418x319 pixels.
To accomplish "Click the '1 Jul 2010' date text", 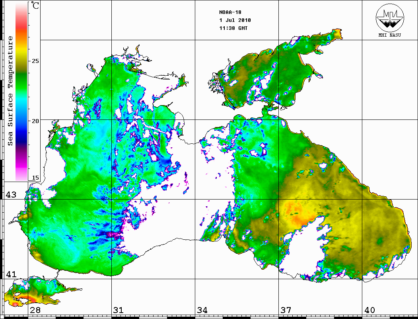I will tap(235, 20).
